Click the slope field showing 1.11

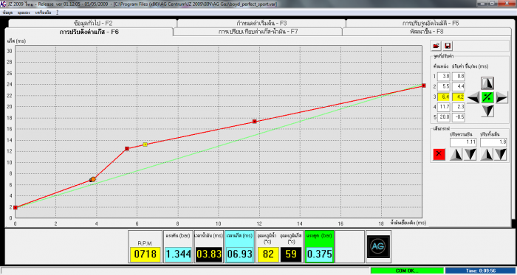click(464, 142)
